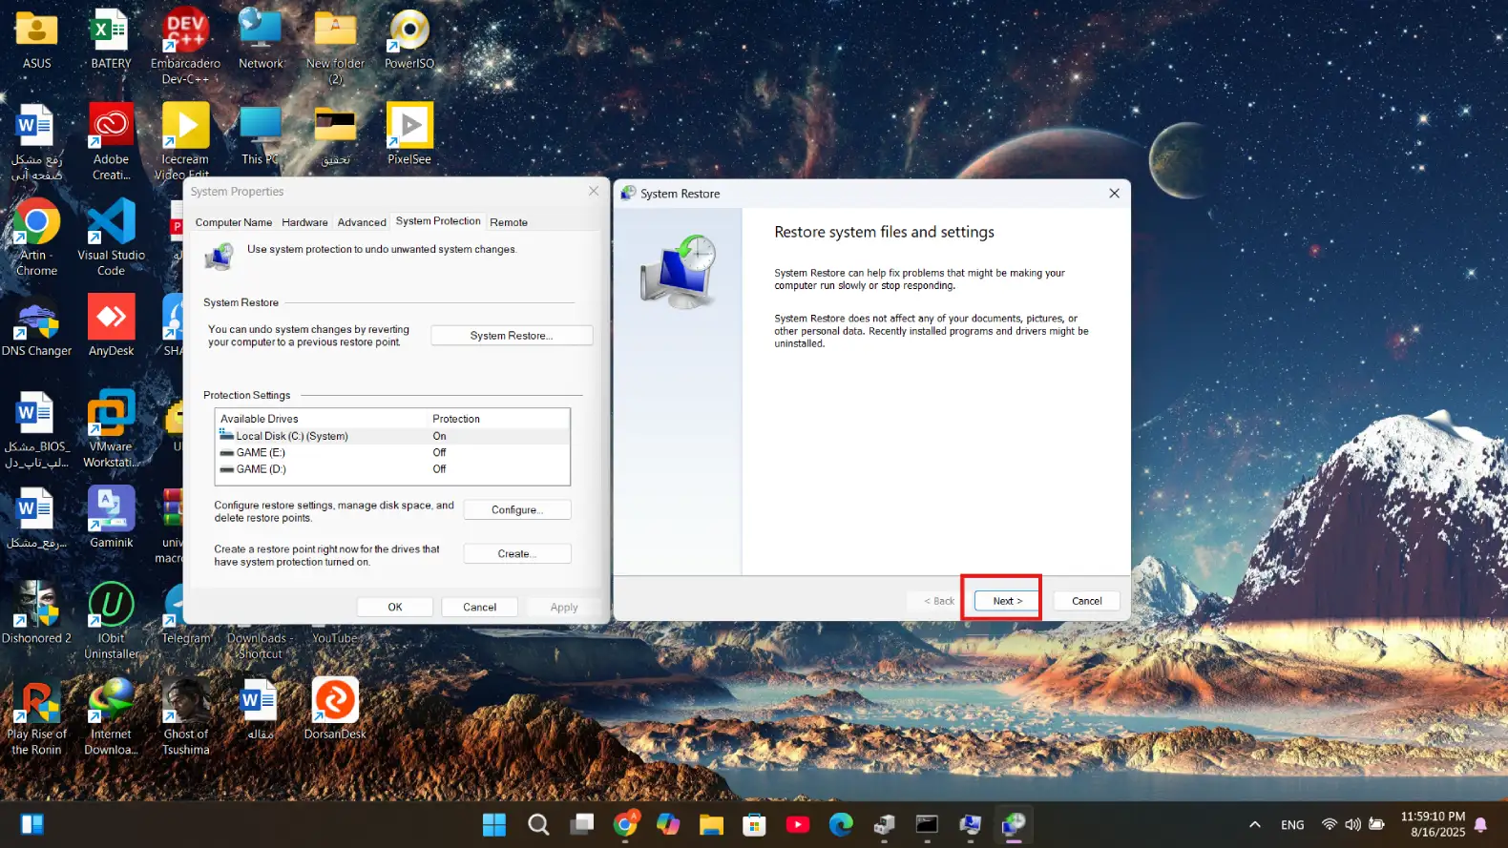The height and width of the screenshot is (848, 1508).
Task: Open the Computer Name tab
Action: 234,222
